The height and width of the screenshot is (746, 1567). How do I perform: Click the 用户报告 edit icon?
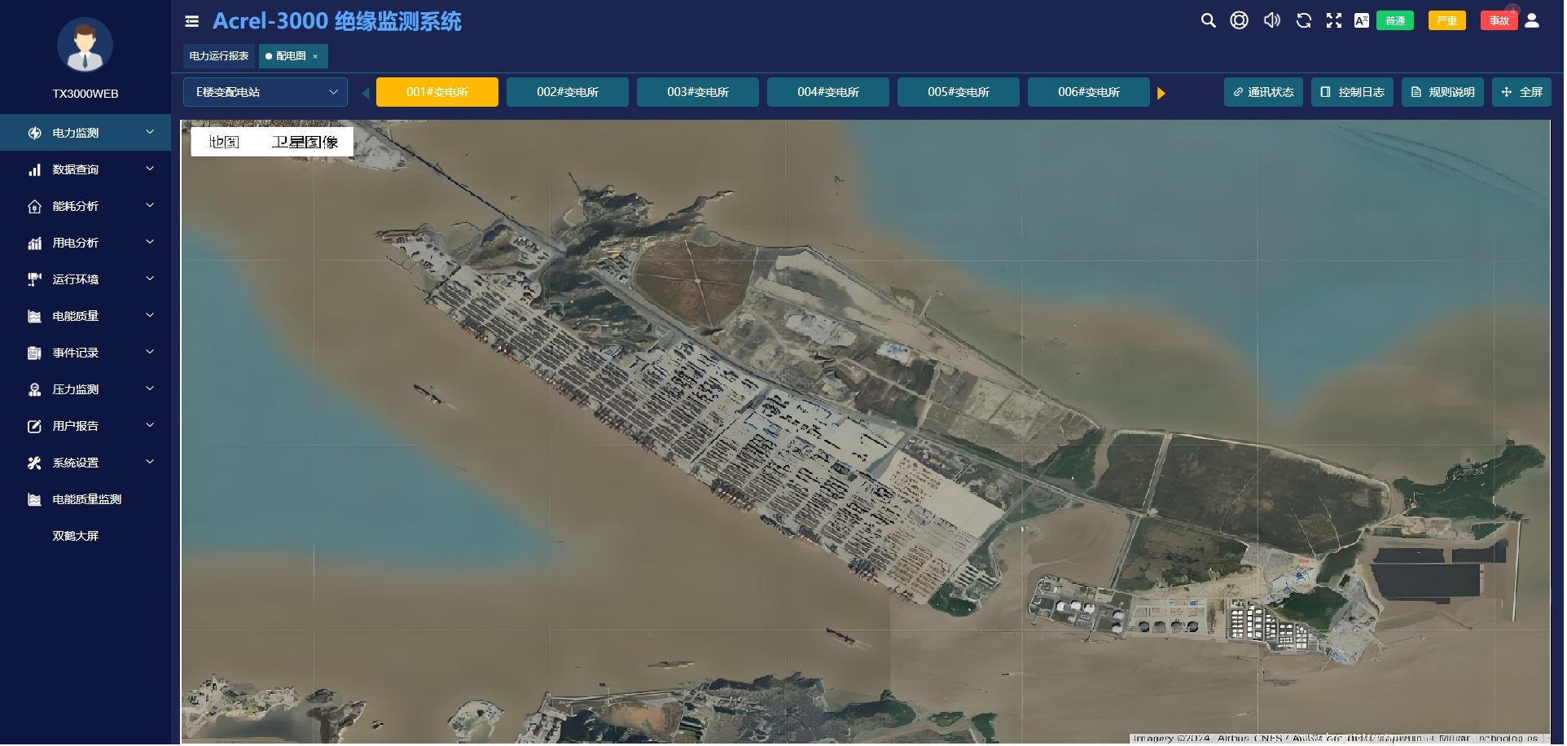pyautogui.click(x=34, y=427)
